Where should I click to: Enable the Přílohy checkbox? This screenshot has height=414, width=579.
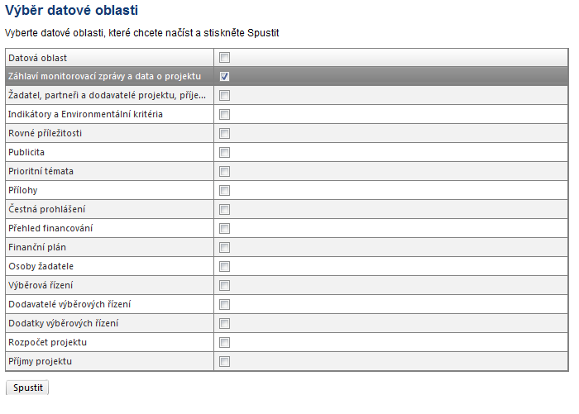coord(224,190)
